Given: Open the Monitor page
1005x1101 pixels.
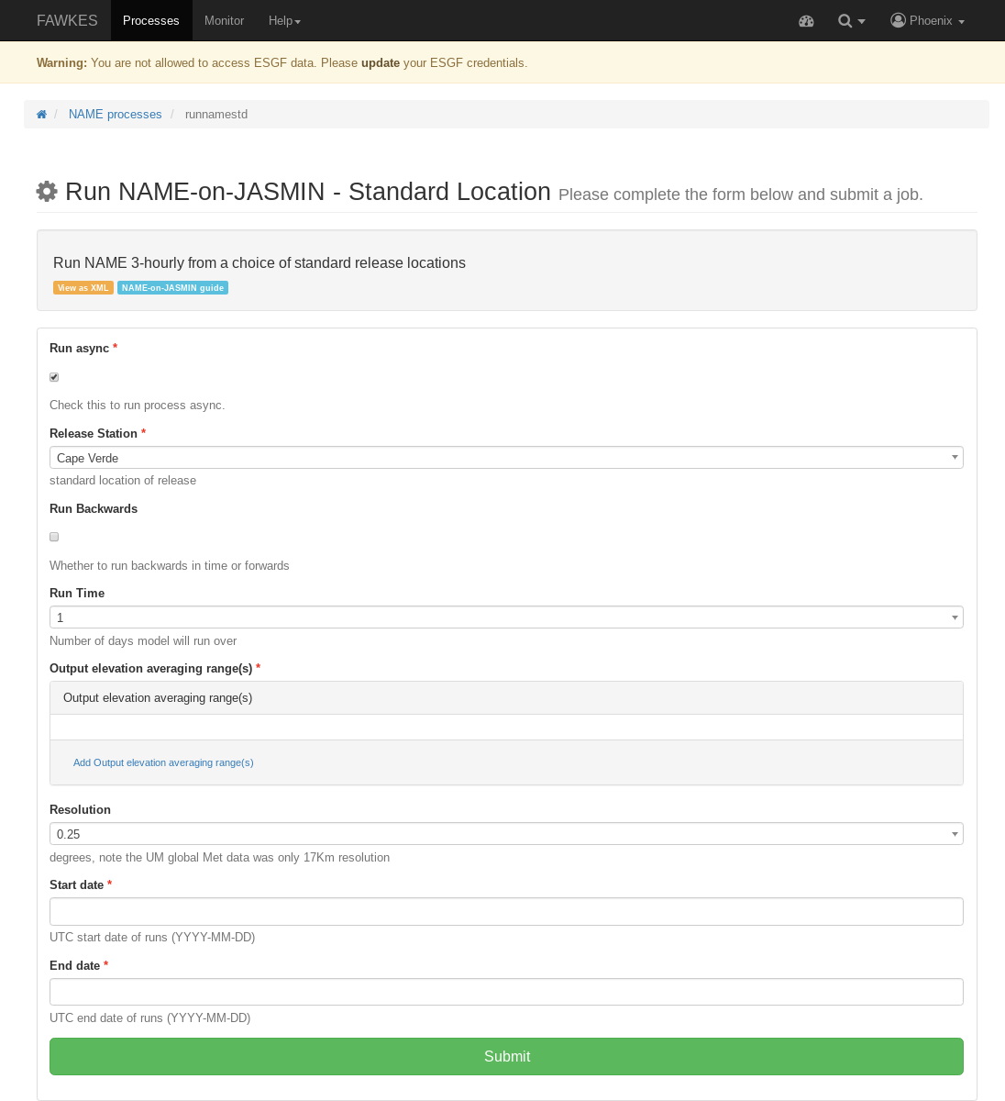Looking at the screenshot, I should tap(225, 20).
